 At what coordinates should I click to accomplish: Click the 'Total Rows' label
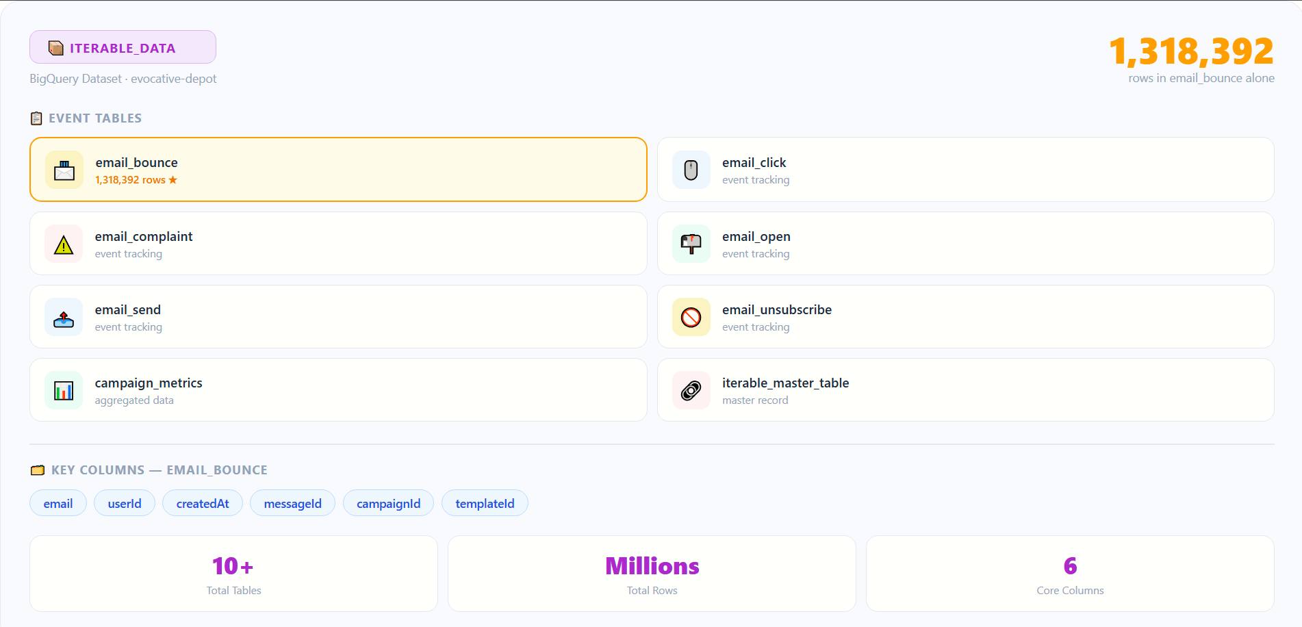pos(652,591)
